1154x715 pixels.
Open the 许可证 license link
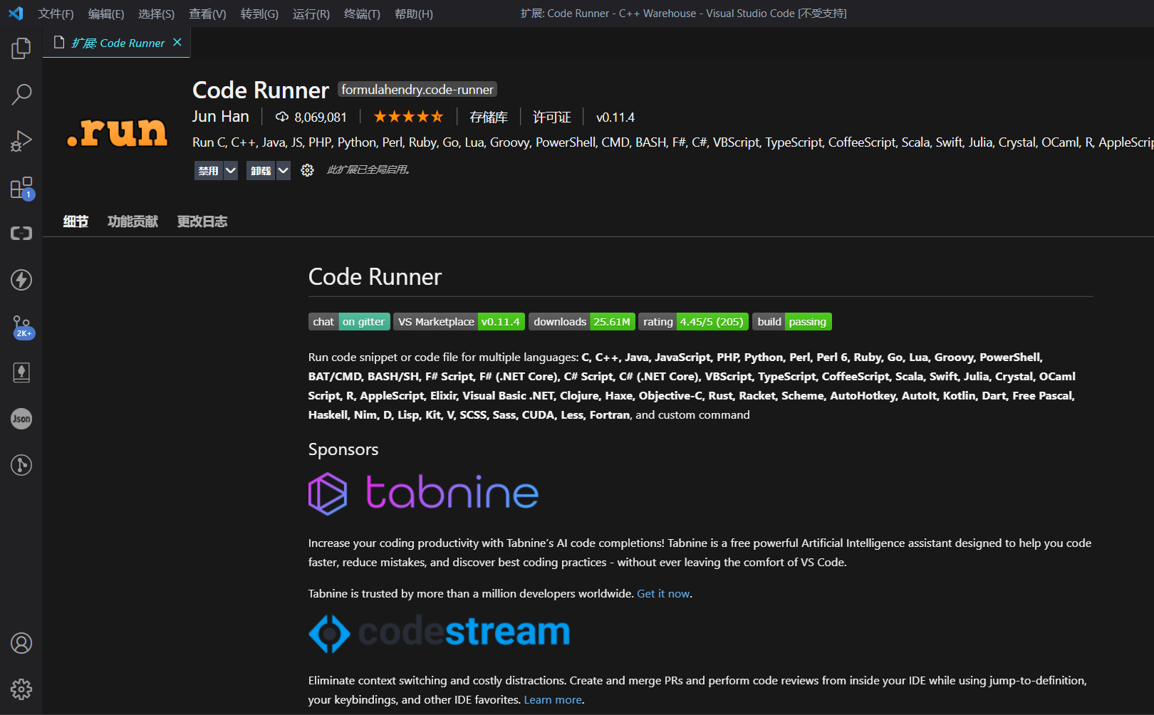tap(552, 117)
